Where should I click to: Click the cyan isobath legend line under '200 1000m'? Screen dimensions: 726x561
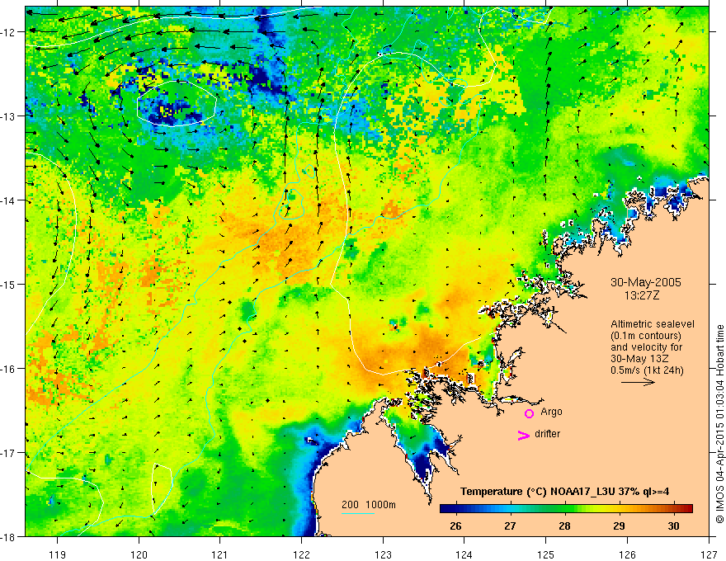(x=358, y=514)
